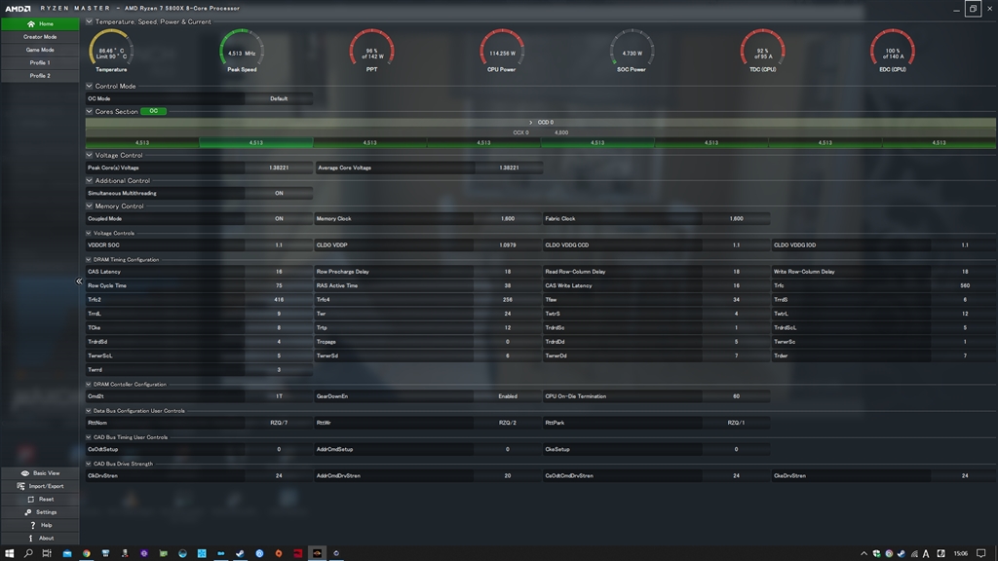
Task: Open Google Chrome from the taskbar
Action: (x=87, y=553)
